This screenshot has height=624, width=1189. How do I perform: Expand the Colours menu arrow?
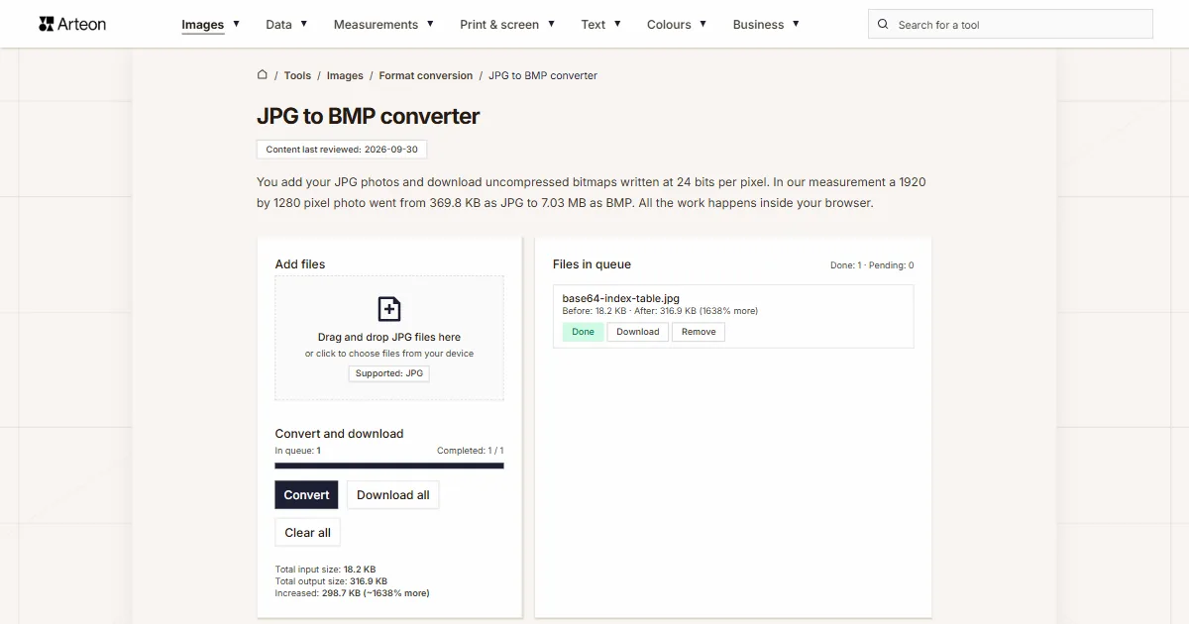[x=703, y=24]
